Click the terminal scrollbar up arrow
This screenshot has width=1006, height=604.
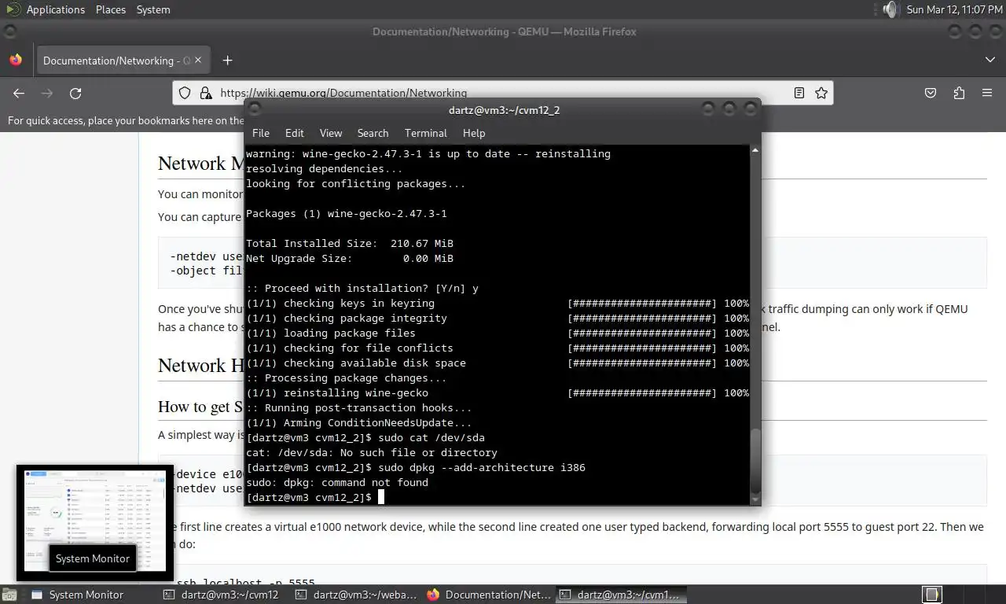tap(755, 149)
